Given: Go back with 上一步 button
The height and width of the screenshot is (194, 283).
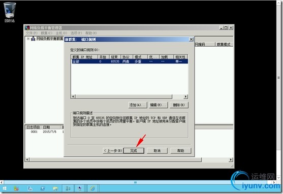Looking at the screenshot, I should (113, 151).
